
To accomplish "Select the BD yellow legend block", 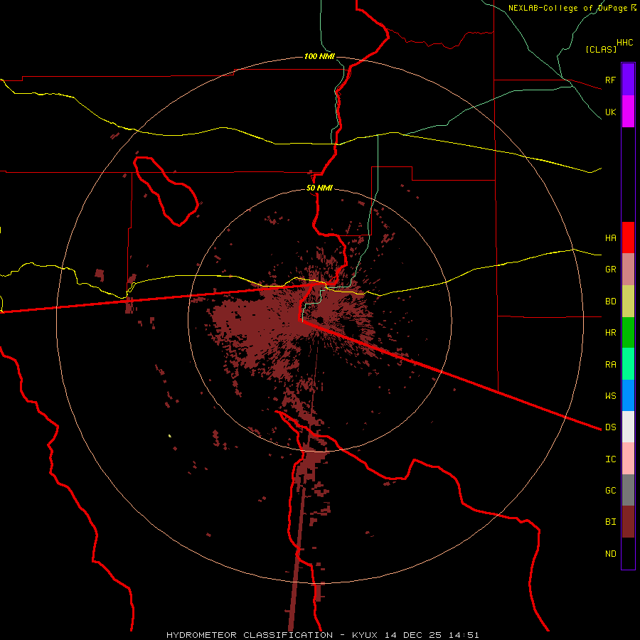I will 628,302.
